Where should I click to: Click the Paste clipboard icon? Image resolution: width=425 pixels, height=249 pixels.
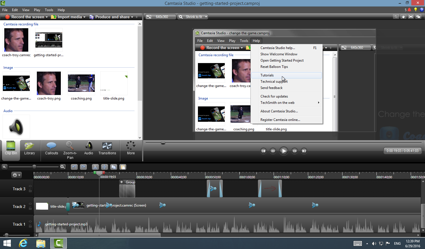point(123,167)
